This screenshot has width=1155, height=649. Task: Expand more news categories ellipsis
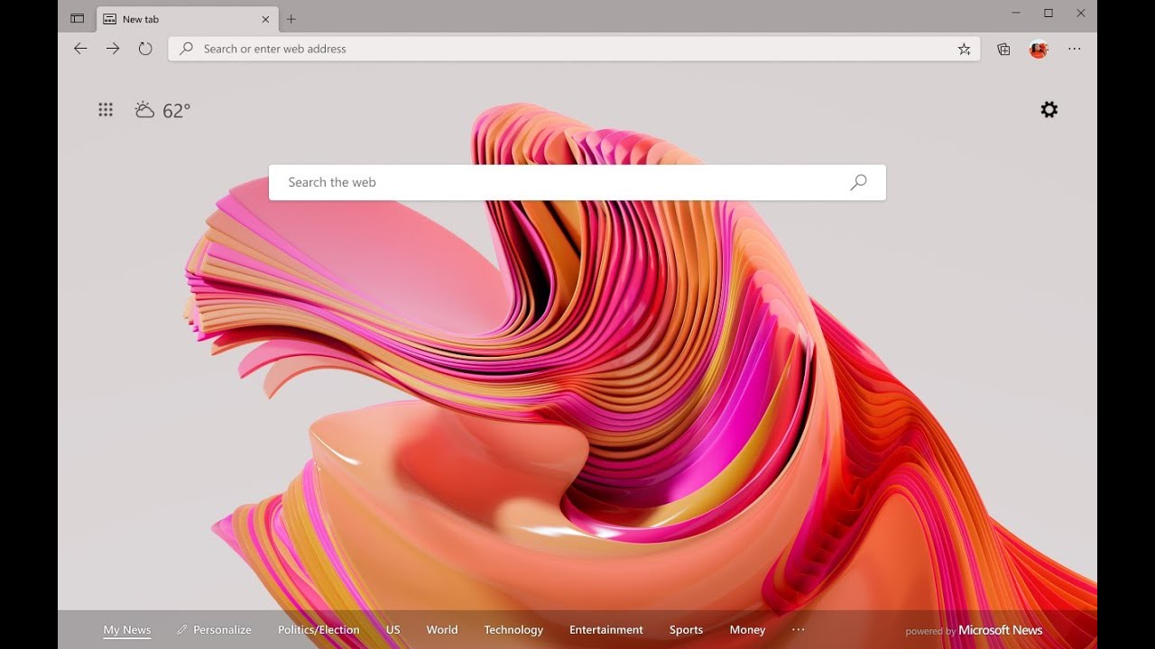pos(798,630)
